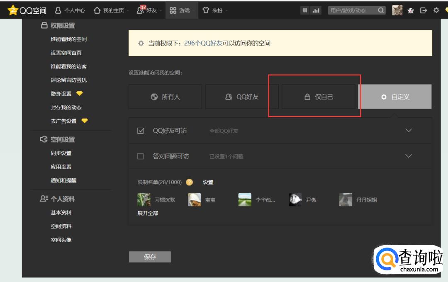Open 个人中心 in the top bar

(x=70, y=10)
